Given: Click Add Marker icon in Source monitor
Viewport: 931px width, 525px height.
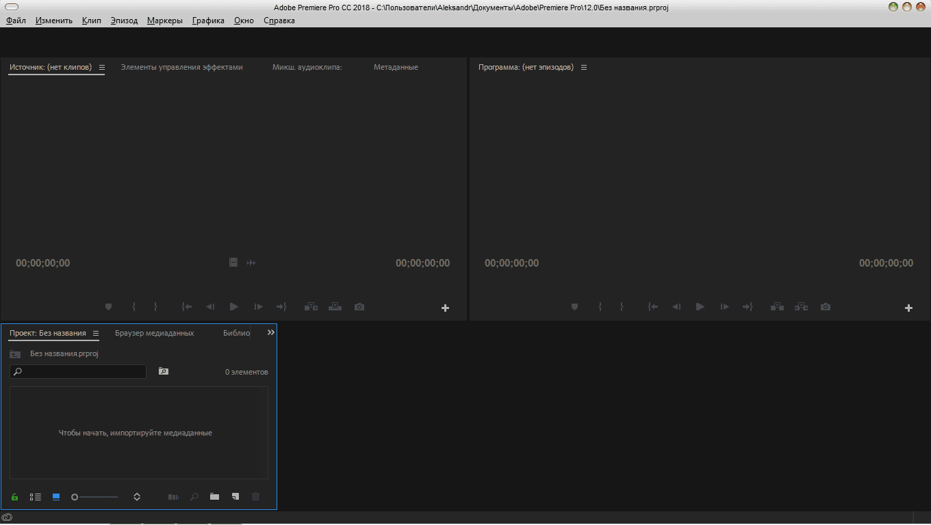Looking at the screenshot, I should coord(108,308).
